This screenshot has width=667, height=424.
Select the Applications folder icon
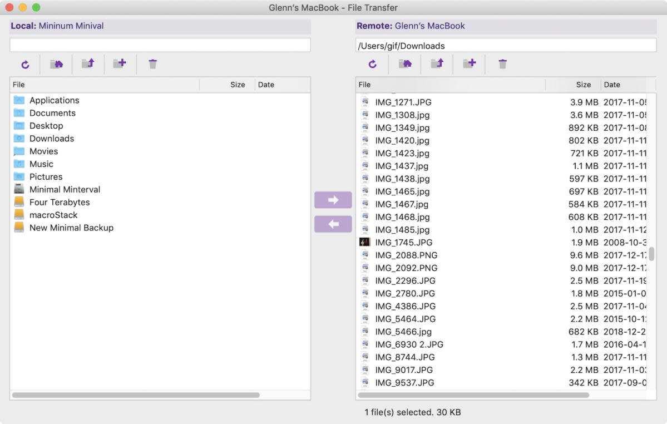click(x=19, y=100)
